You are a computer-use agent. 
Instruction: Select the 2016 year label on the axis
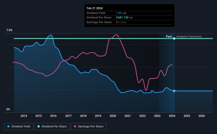tap(53, 116)
